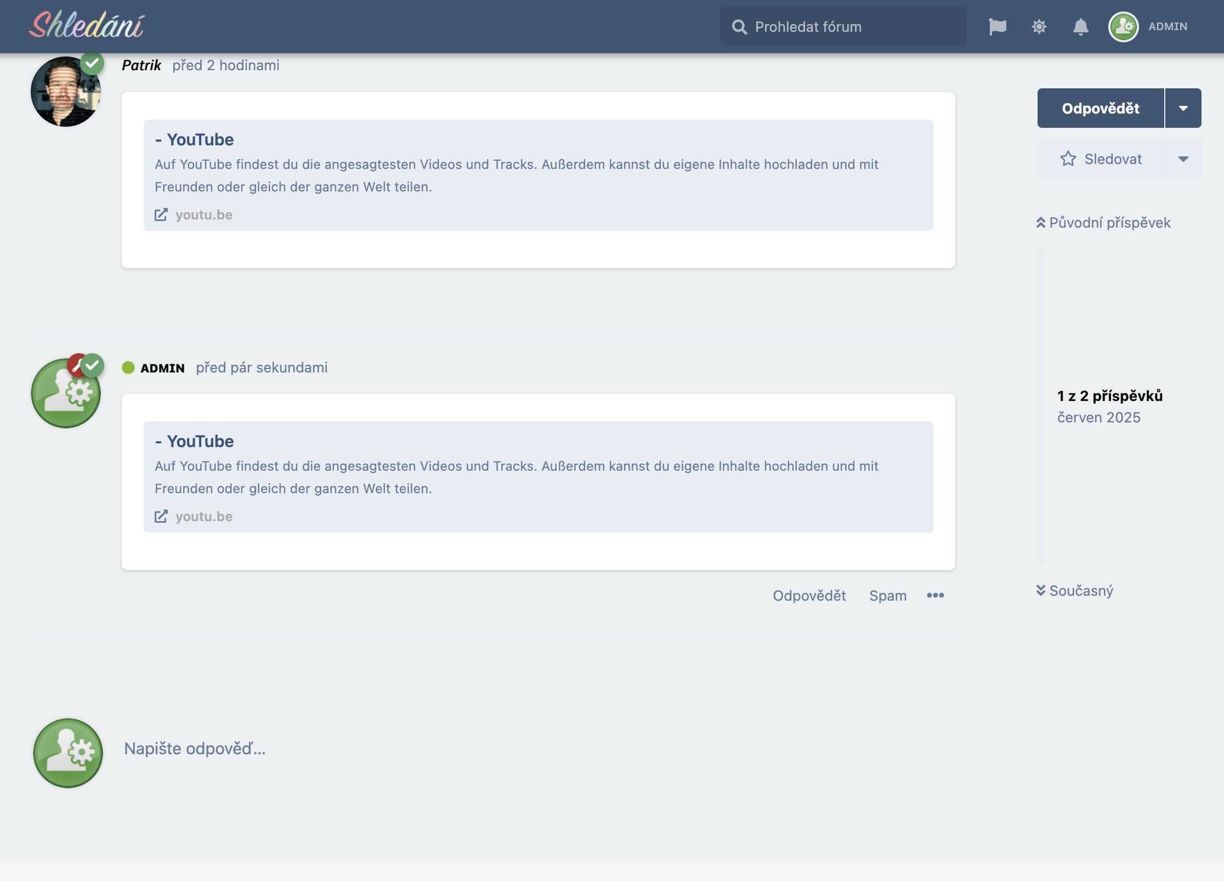Flag ADMIN's post as Spam
The height and width of the screenshot is (881, 1224).
pos(887,596)
